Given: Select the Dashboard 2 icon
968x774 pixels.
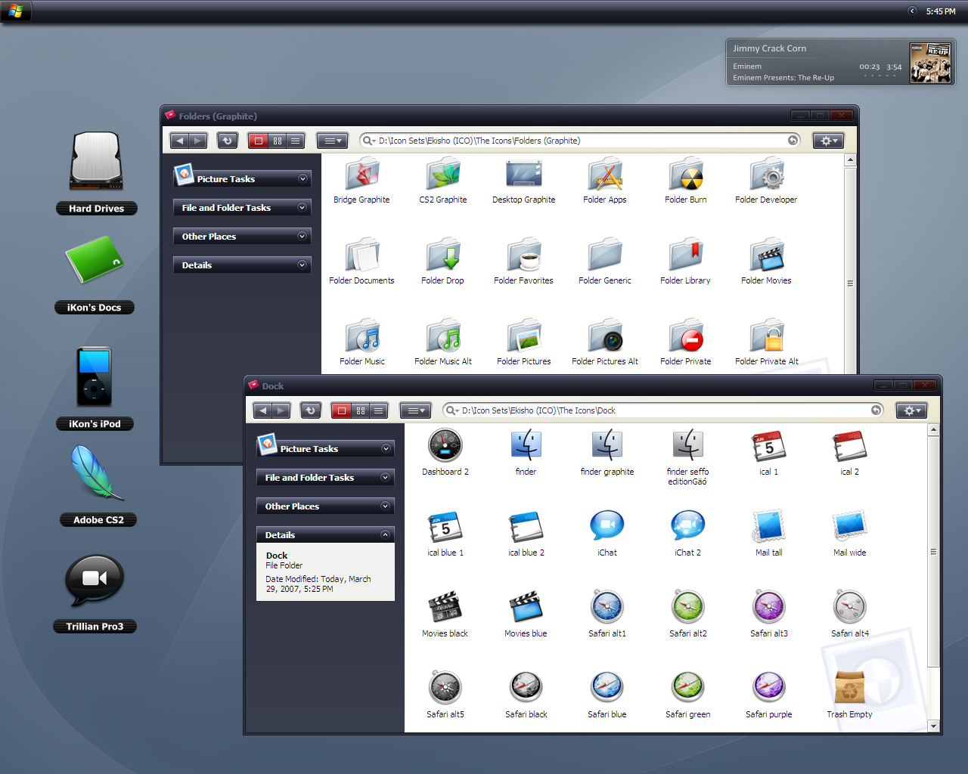Looking at the screenshot, I should click(445, 445).
